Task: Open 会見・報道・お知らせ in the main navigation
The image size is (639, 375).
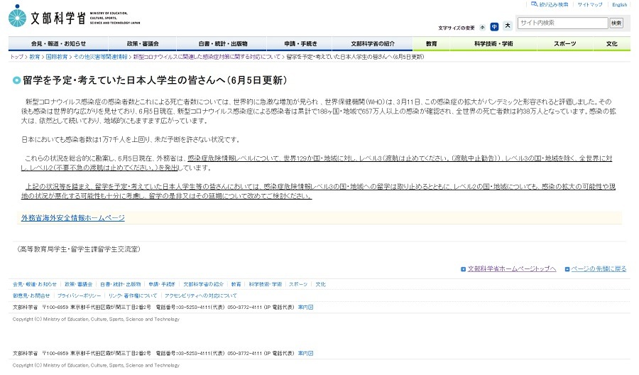Action: tap(58, 43)
